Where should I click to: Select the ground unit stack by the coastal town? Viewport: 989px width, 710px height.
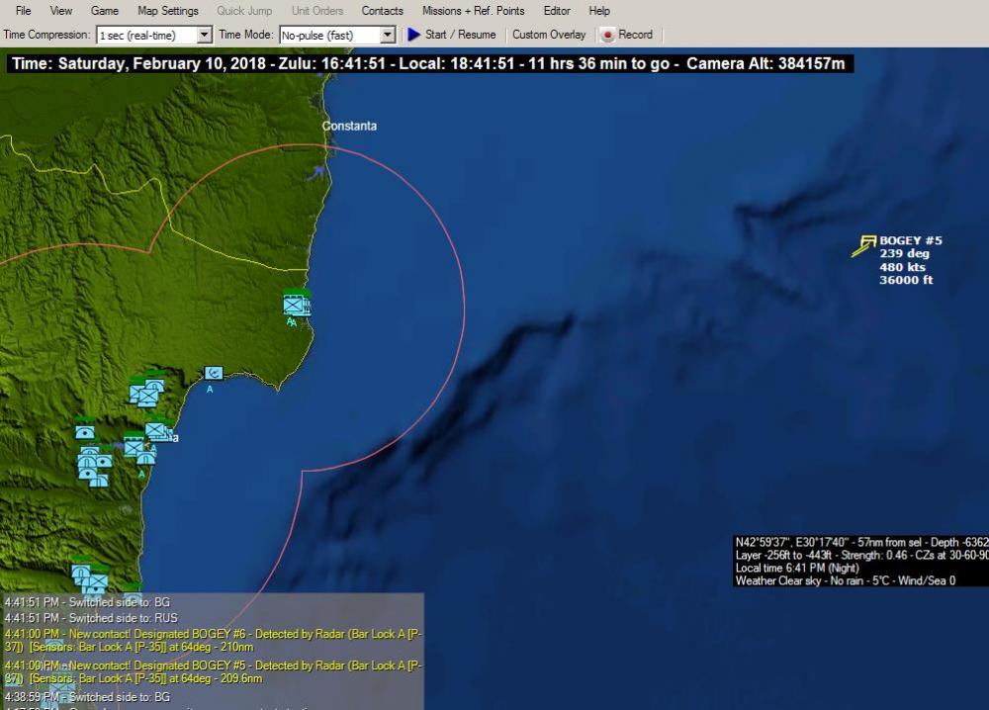click(156, 431)
